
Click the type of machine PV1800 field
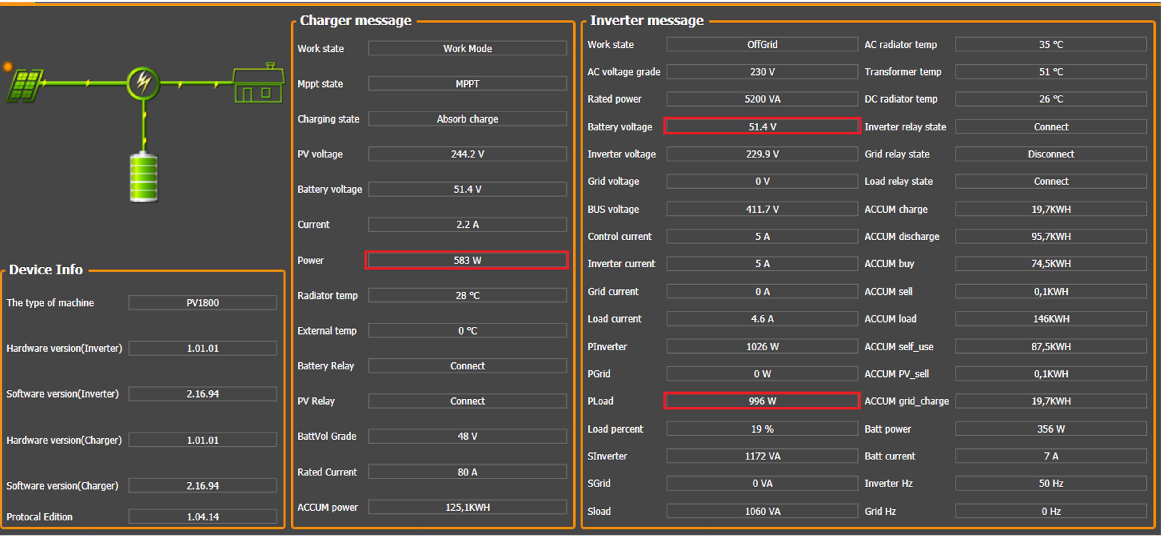(202, 303)
